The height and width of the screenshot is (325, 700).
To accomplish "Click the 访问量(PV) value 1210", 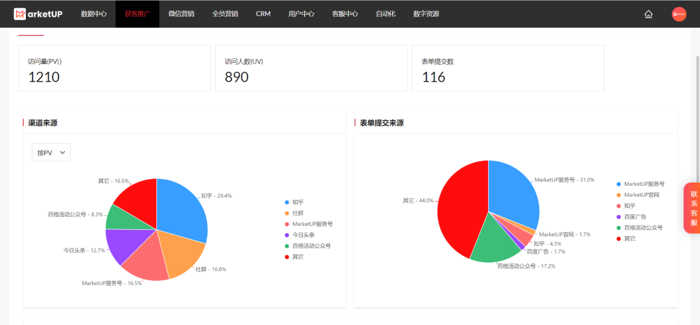I will pos(44,77).
